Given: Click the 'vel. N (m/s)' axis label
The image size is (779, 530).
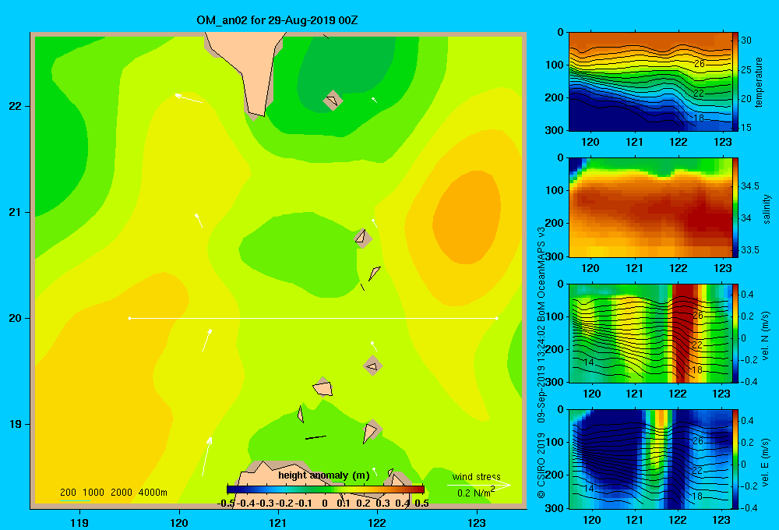Looking at the screenshot, I should point(766,336).
